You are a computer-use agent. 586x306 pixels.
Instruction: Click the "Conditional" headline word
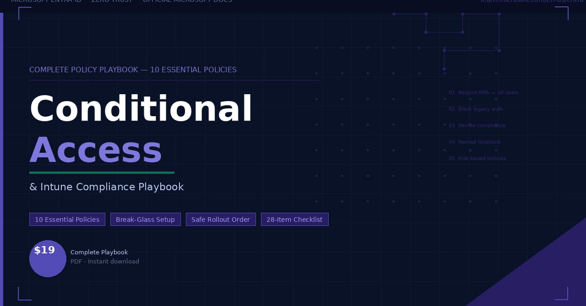(x=141, y=108)
